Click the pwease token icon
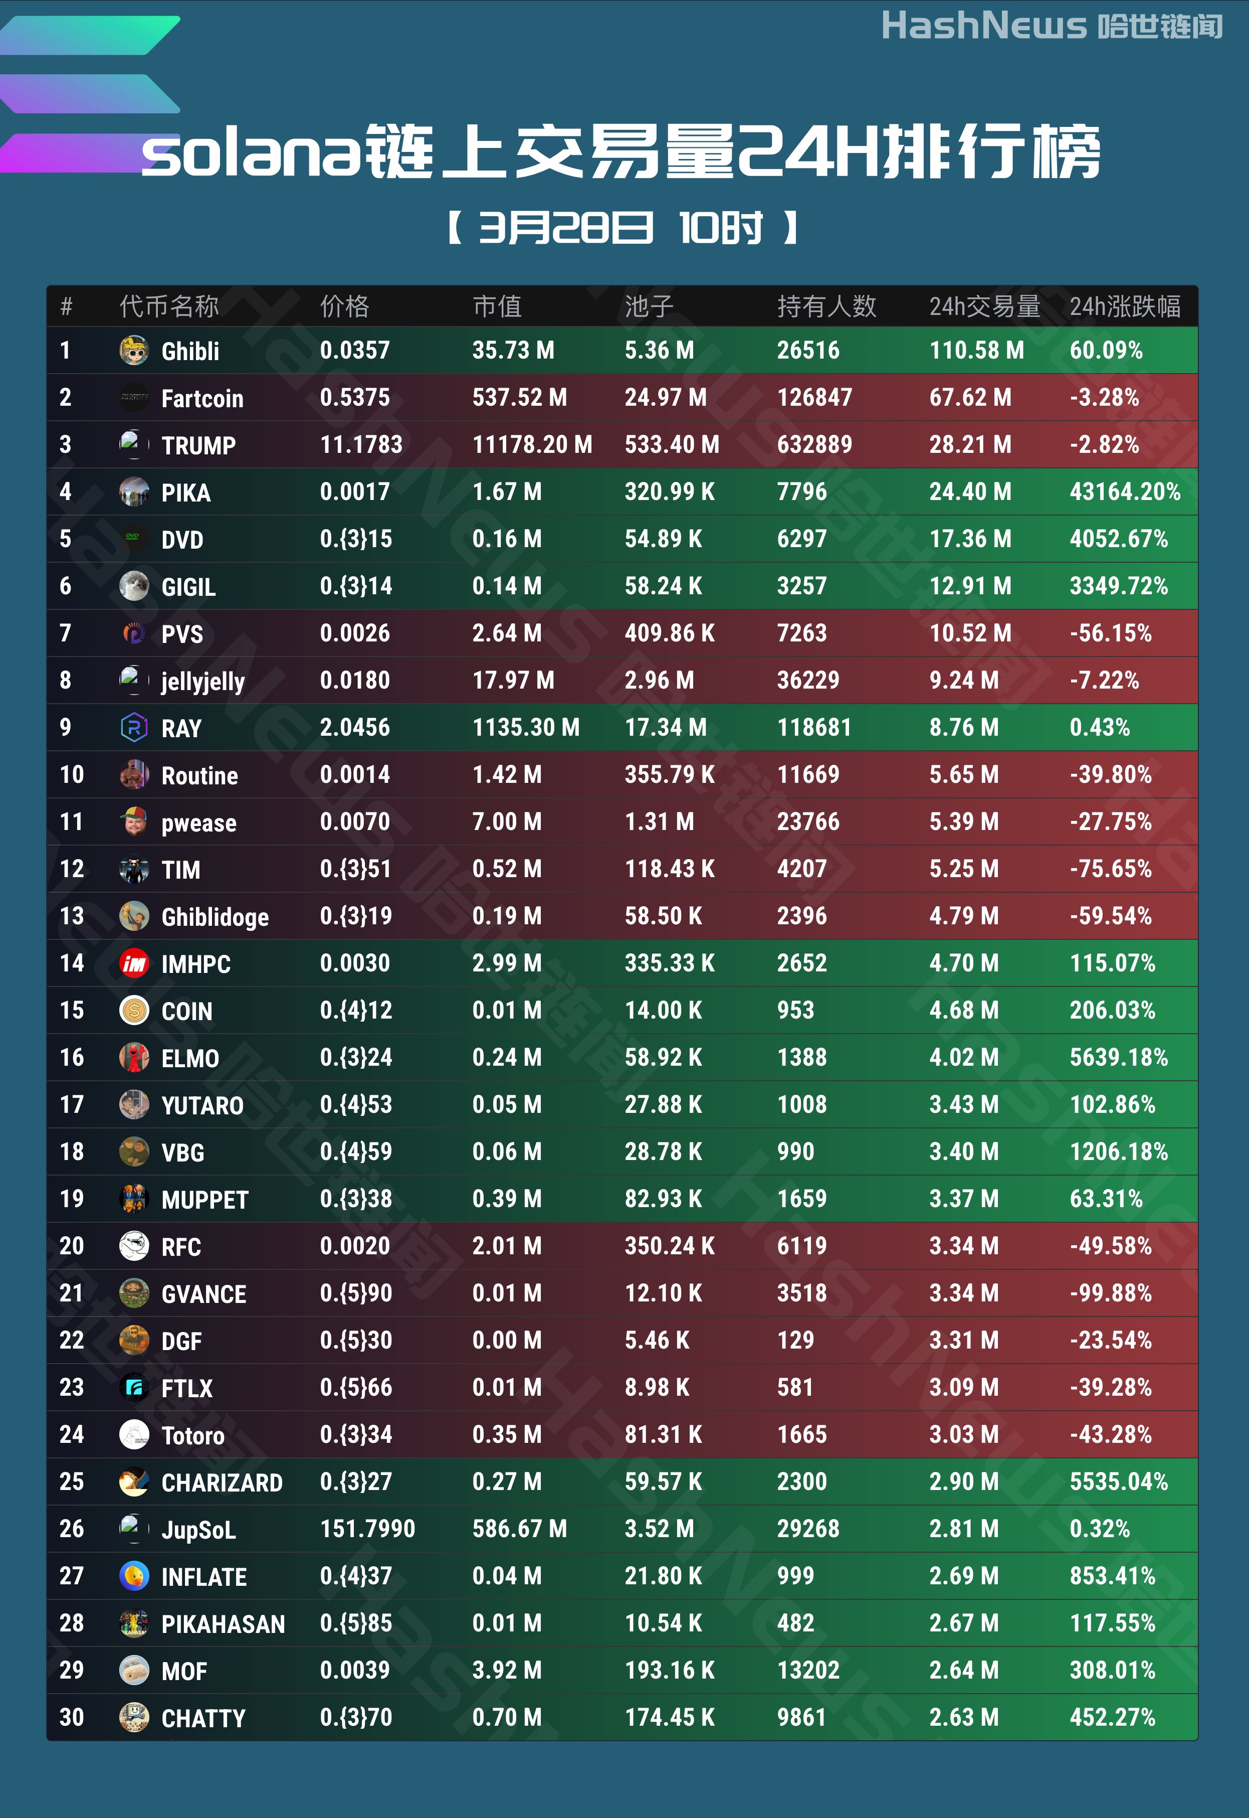Image resolution: width=1249 pixels, height=1818 pixels. (134, 821)
